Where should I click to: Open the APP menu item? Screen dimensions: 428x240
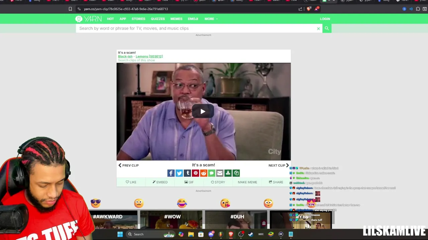(123, 19)
